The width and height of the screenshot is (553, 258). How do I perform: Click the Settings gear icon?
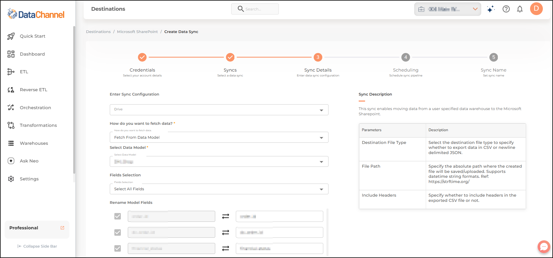click(11, 179)
